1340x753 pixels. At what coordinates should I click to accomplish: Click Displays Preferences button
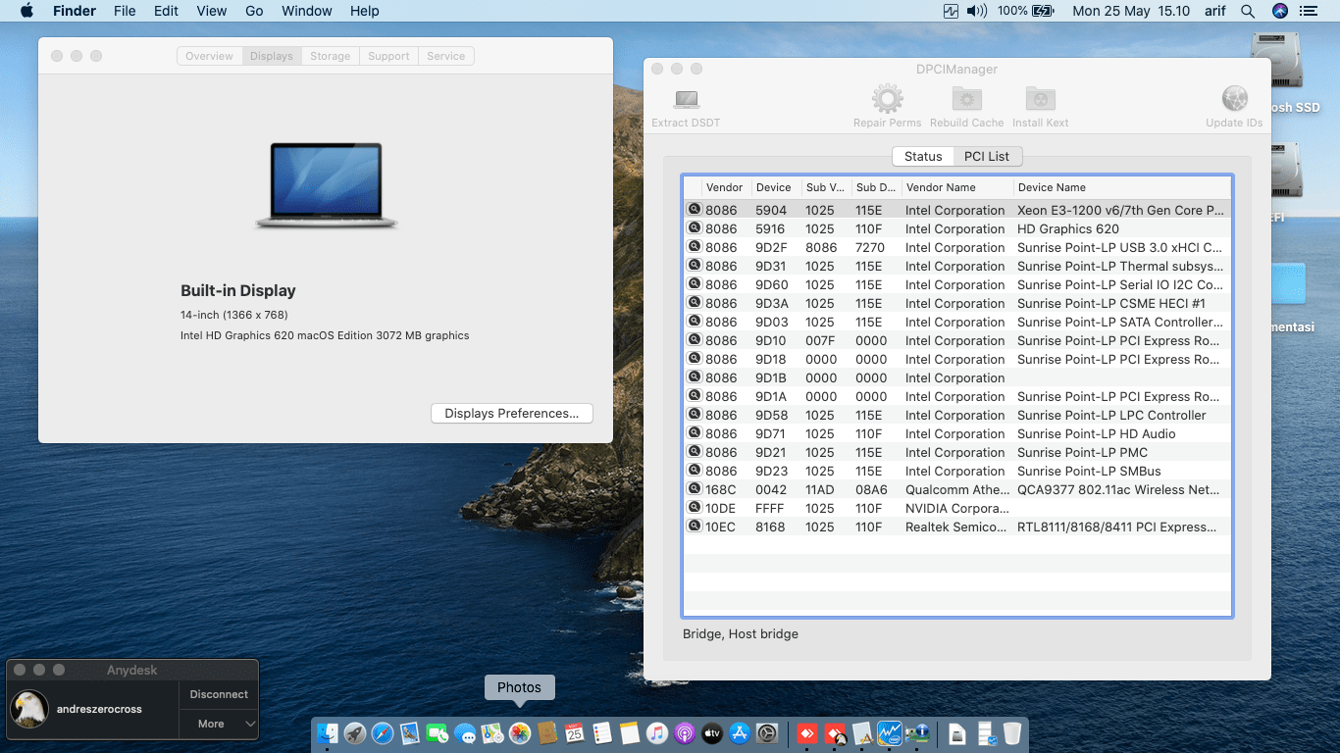point(511,413)
